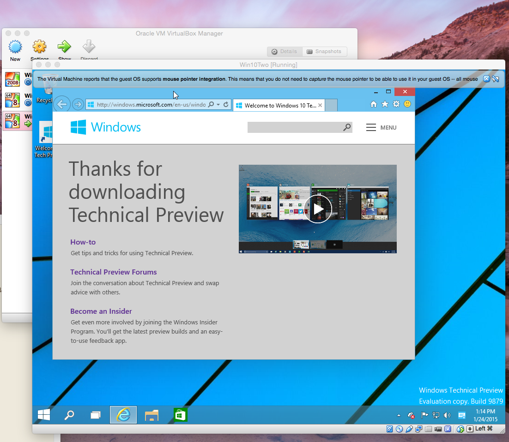509x442 pixels.
Task: Click the VirtualBox New machine icon
Action: coord(15,47)
